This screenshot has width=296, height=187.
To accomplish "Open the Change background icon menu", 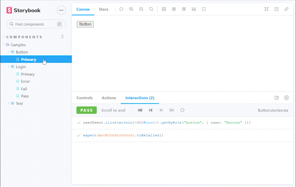I will 164,9.
